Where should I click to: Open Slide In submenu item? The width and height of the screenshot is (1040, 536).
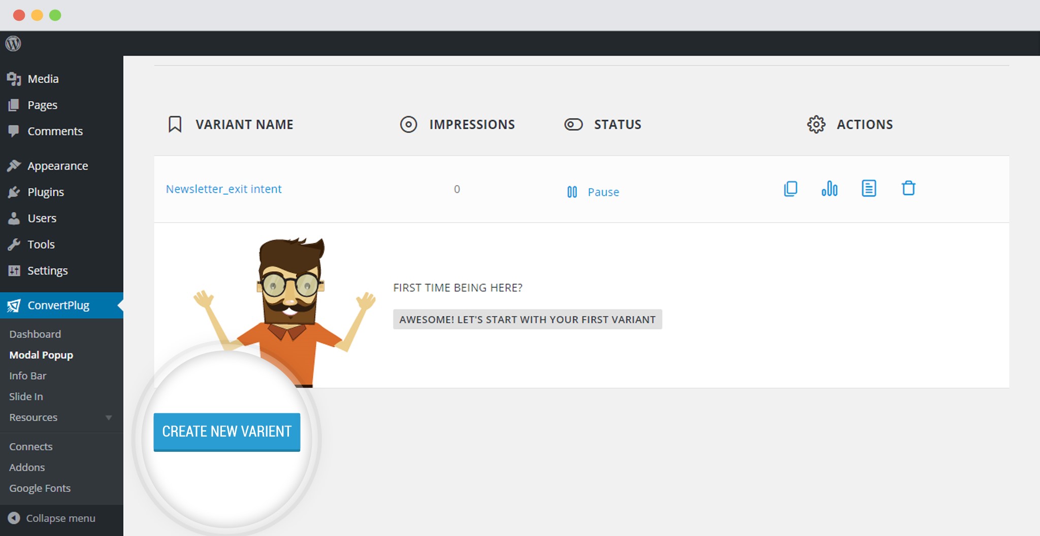coord(26,397)
